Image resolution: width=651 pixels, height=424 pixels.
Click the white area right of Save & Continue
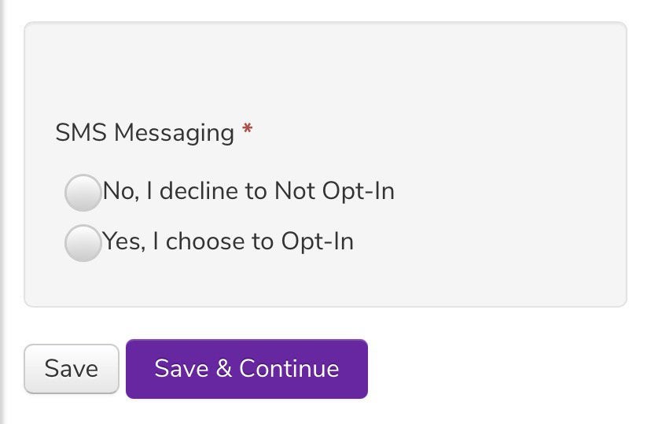coord(503,369)
